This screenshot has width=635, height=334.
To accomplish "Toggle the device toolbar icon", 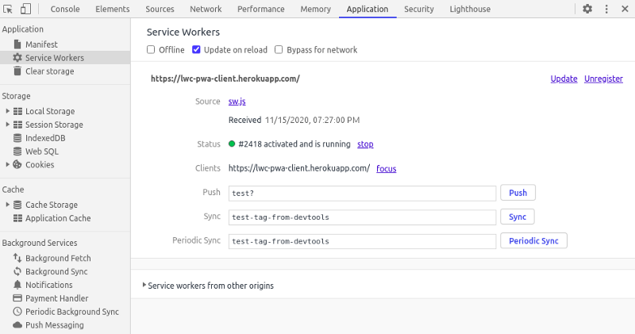I will pyautogui.click(x=26, y=10).
